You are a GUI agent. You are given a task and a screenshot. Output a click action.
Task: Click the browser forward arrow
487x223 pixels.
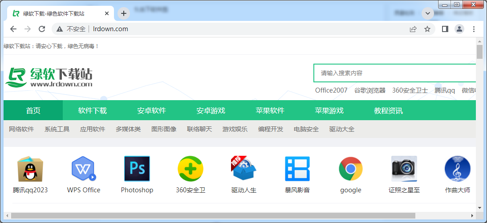[x=28, y=29]
